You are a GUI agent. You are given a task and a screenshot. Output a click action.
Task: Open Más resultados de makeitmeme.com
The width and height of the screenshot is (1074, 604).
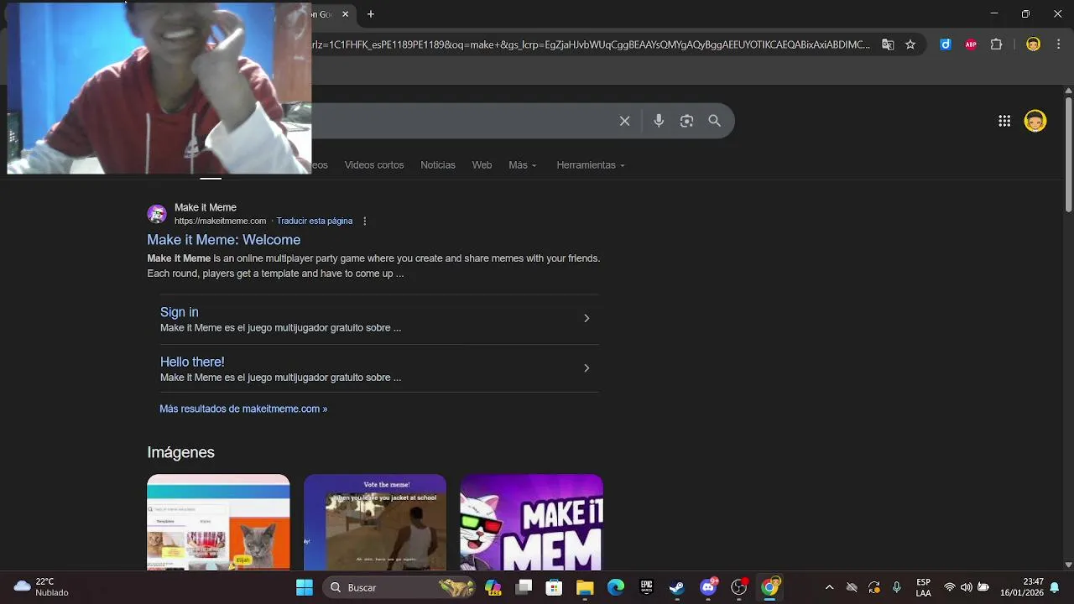(x=243, y=409)
